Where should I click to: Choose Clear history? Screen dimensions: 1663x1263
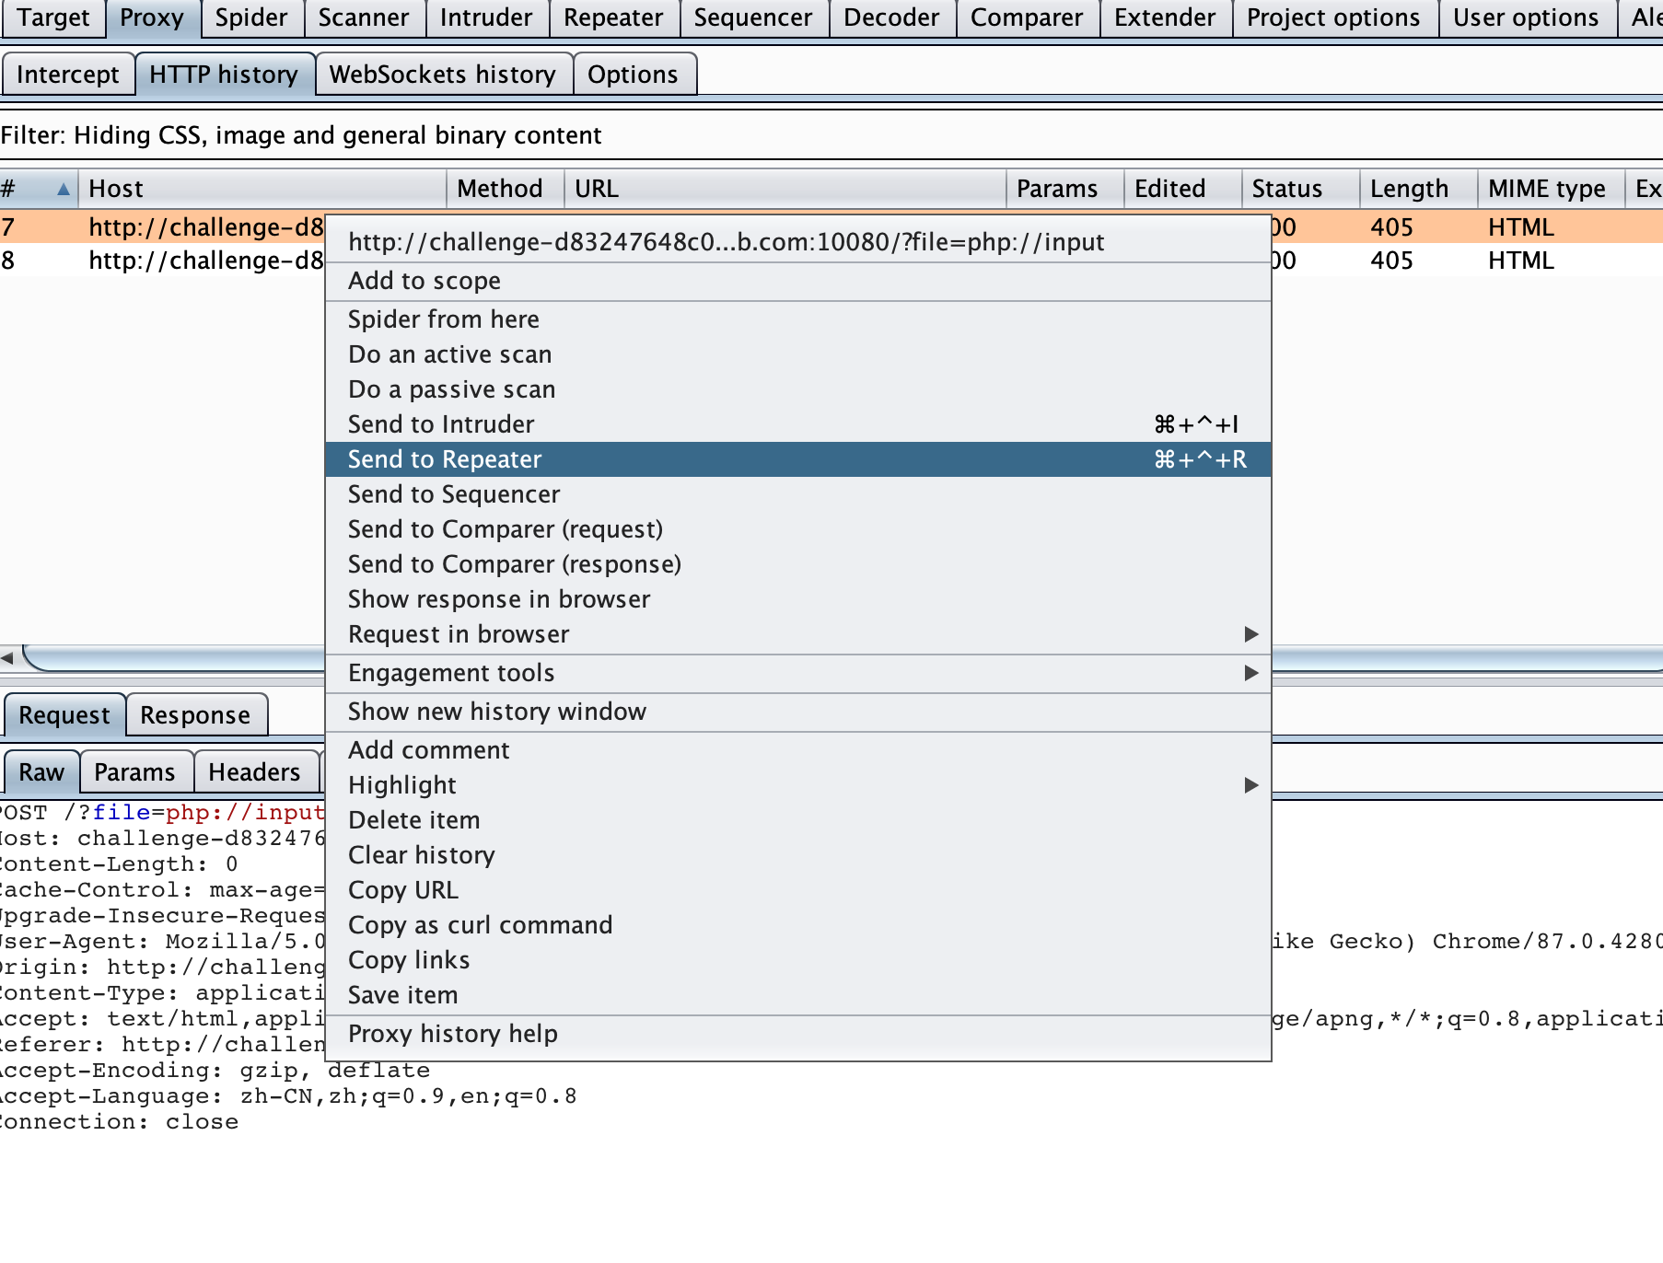(x=798, y=855)
